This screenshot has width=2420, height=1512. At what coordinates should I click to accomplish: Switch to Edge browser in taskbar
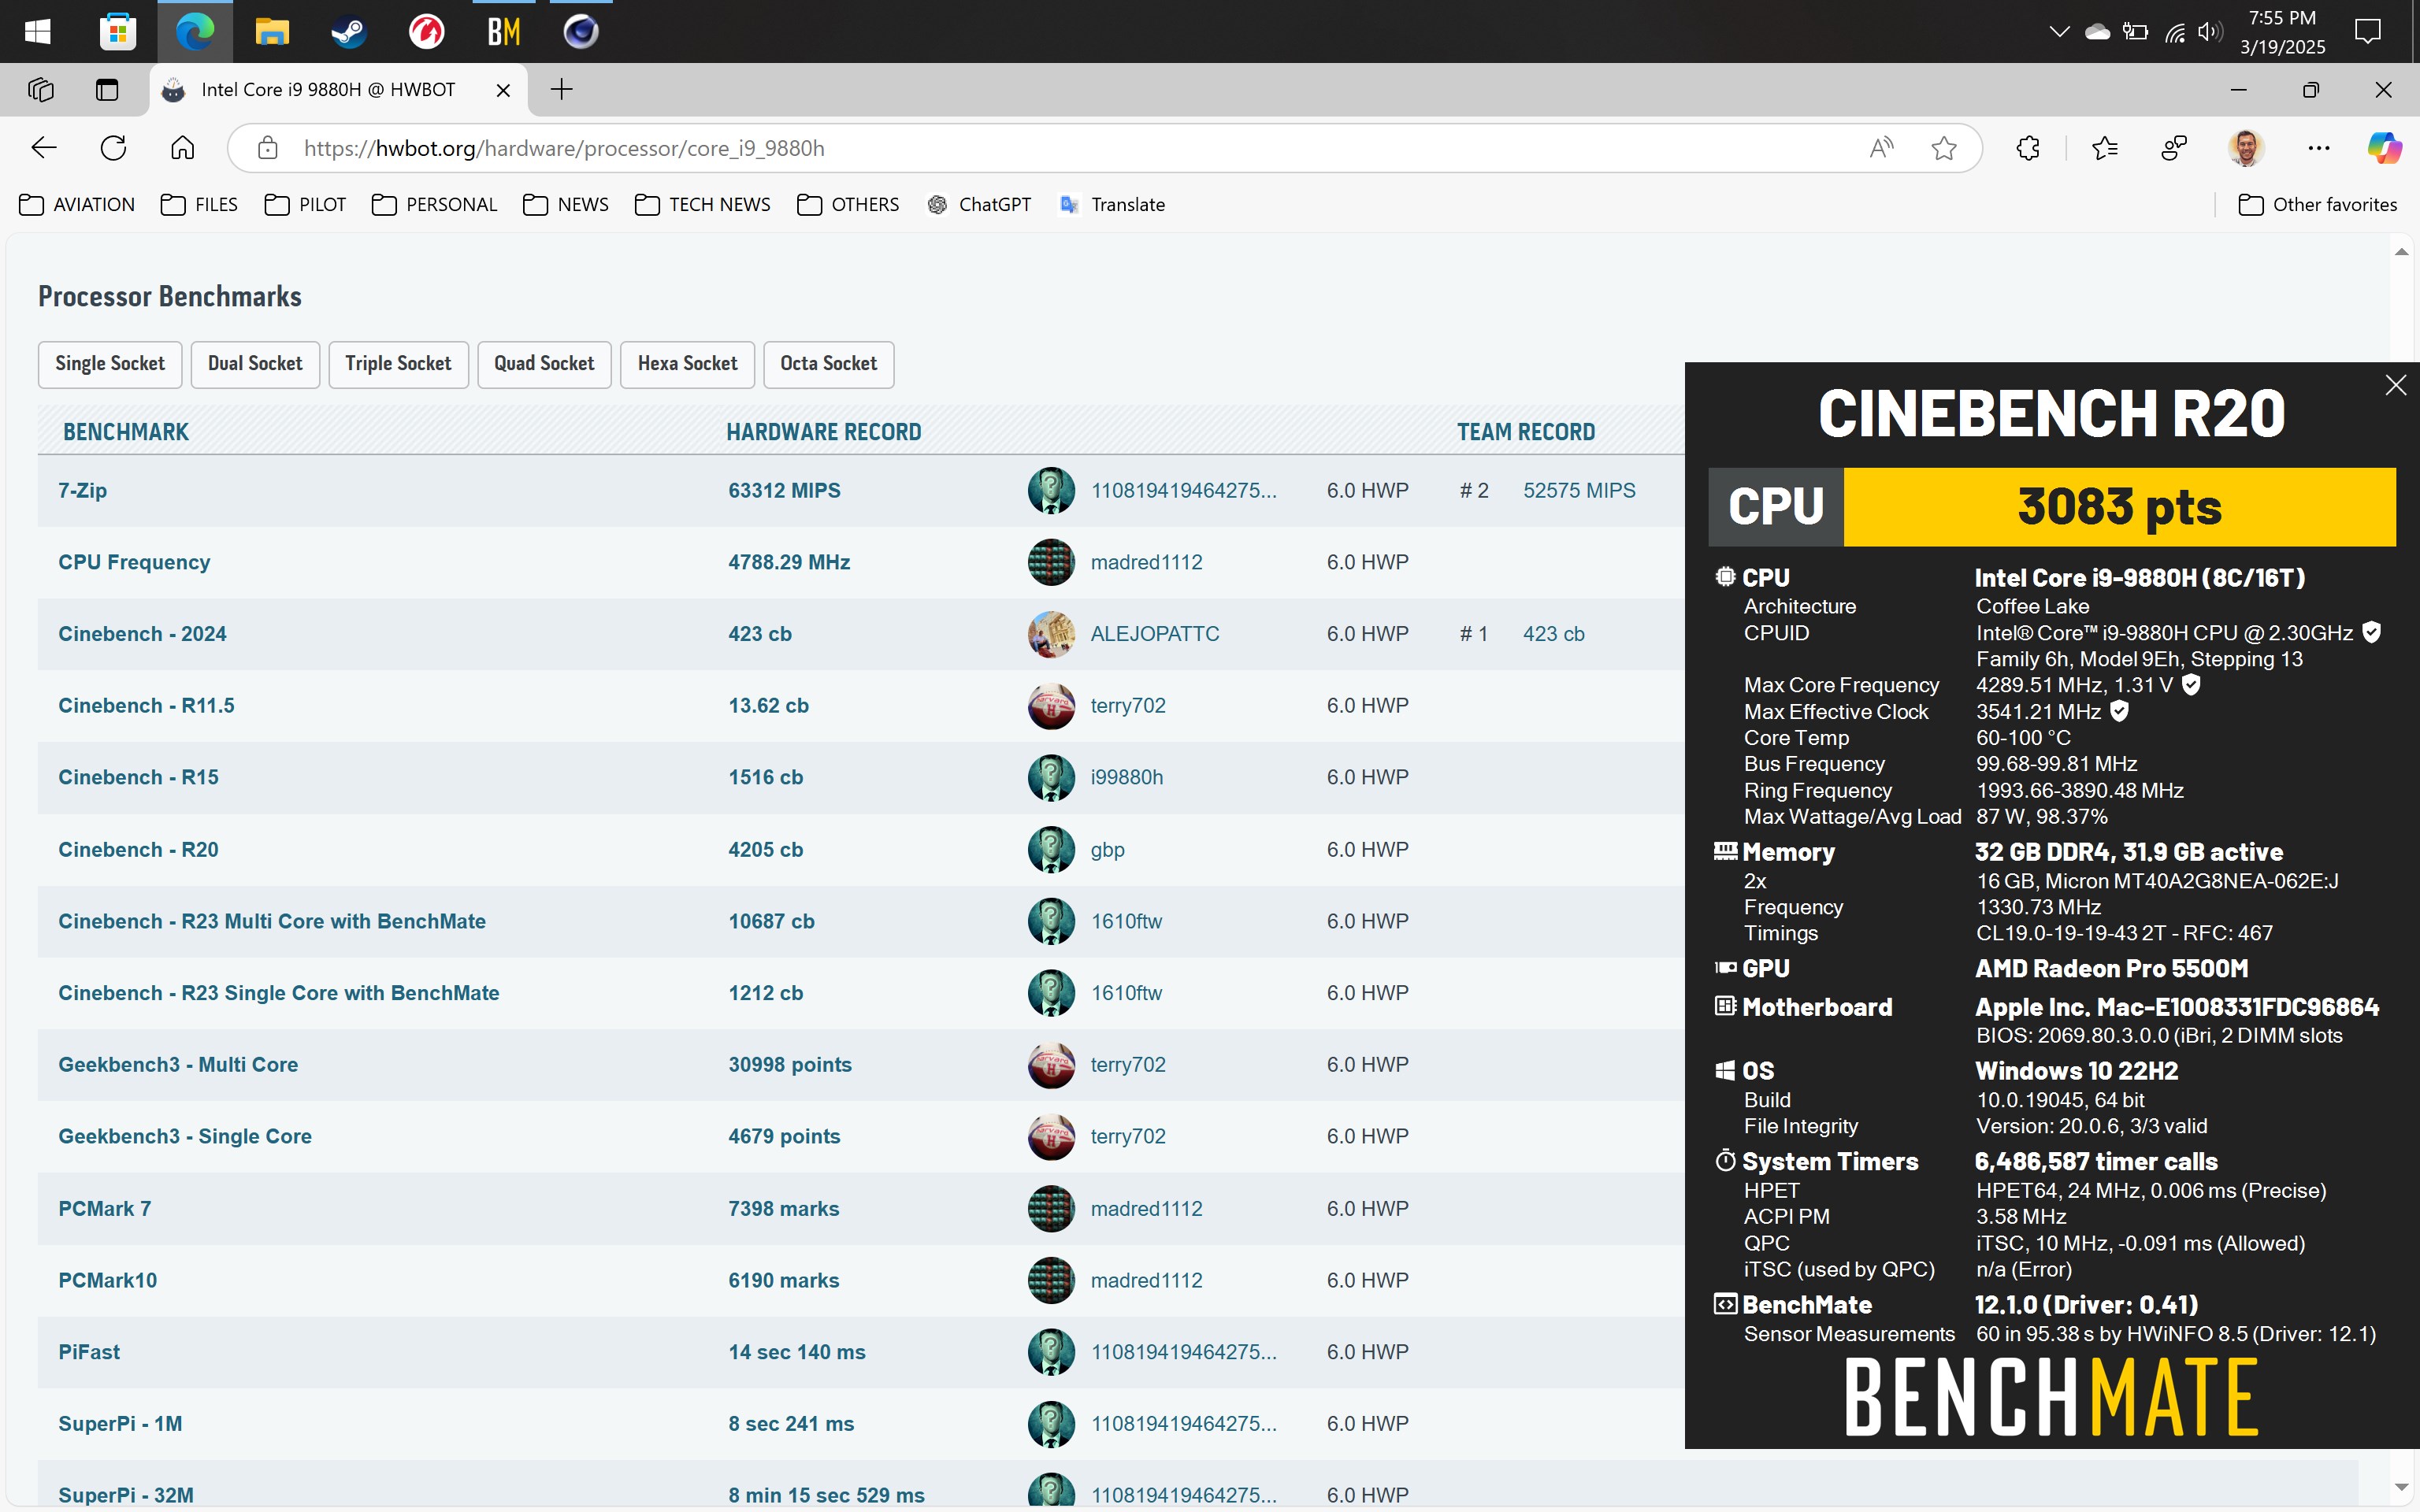tap(195, 31)
